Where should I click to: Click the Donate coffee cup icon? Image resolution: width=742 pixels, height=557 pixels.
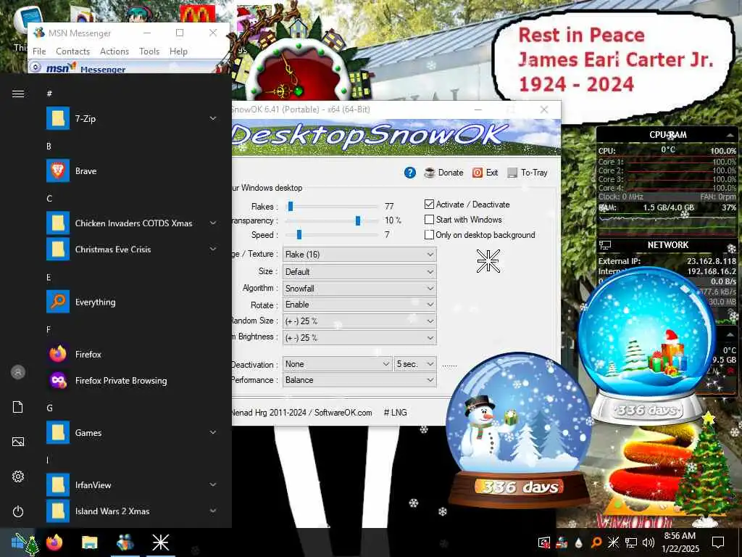(x=430, y=173)
